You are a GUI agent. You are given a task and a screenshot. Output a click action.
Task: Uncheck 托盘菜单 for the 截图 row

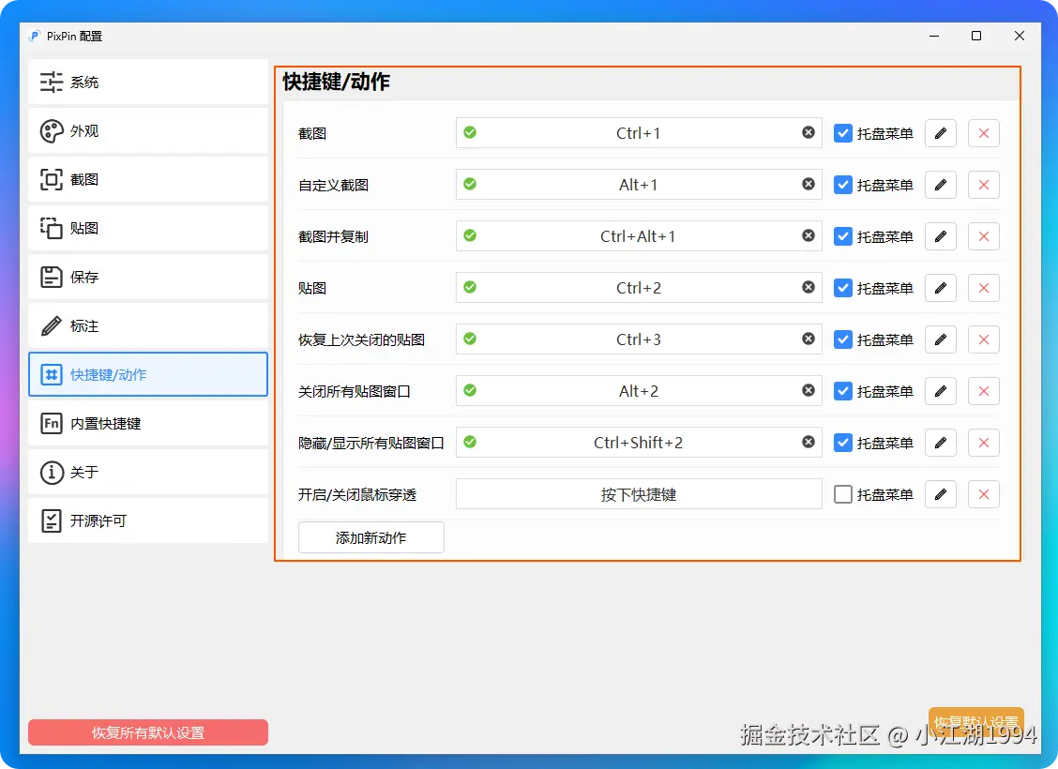click(843, 133)
